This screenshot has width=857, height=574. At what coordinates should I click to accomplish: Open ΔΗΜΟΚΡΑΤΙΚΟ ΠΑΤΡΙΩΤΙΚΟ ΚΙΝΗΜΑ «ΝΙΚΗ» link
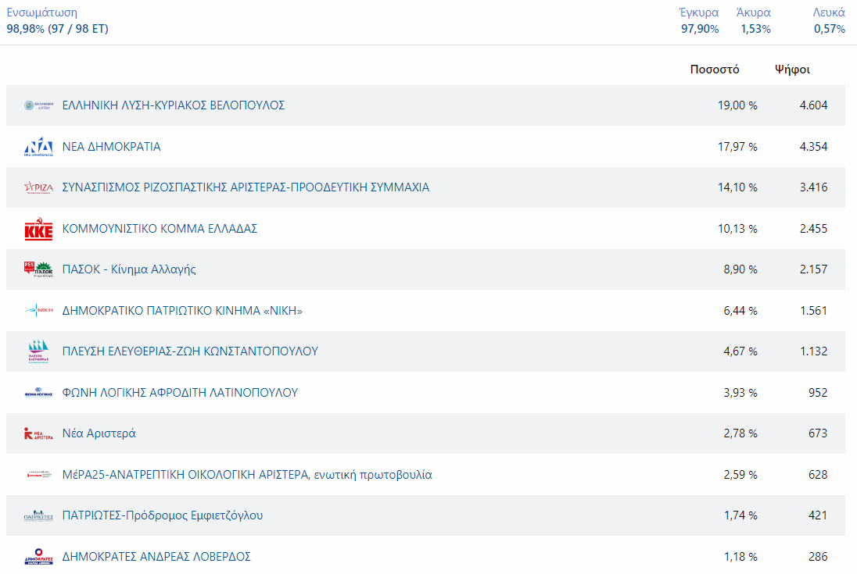tap(182, 311)
